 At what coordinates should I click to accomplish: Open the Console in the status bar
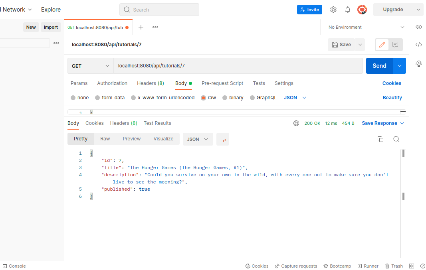click(x=14, y=266)
